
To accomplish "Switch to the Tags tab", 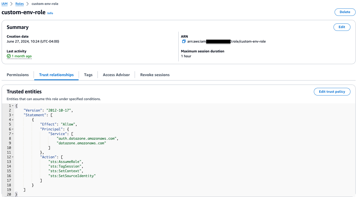I will (x=88, y=75).
